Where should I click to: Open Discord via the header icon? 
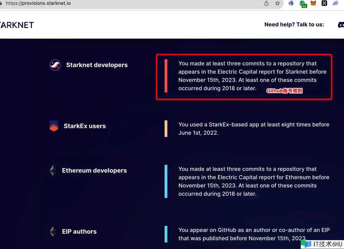click(x=341, y=25)
